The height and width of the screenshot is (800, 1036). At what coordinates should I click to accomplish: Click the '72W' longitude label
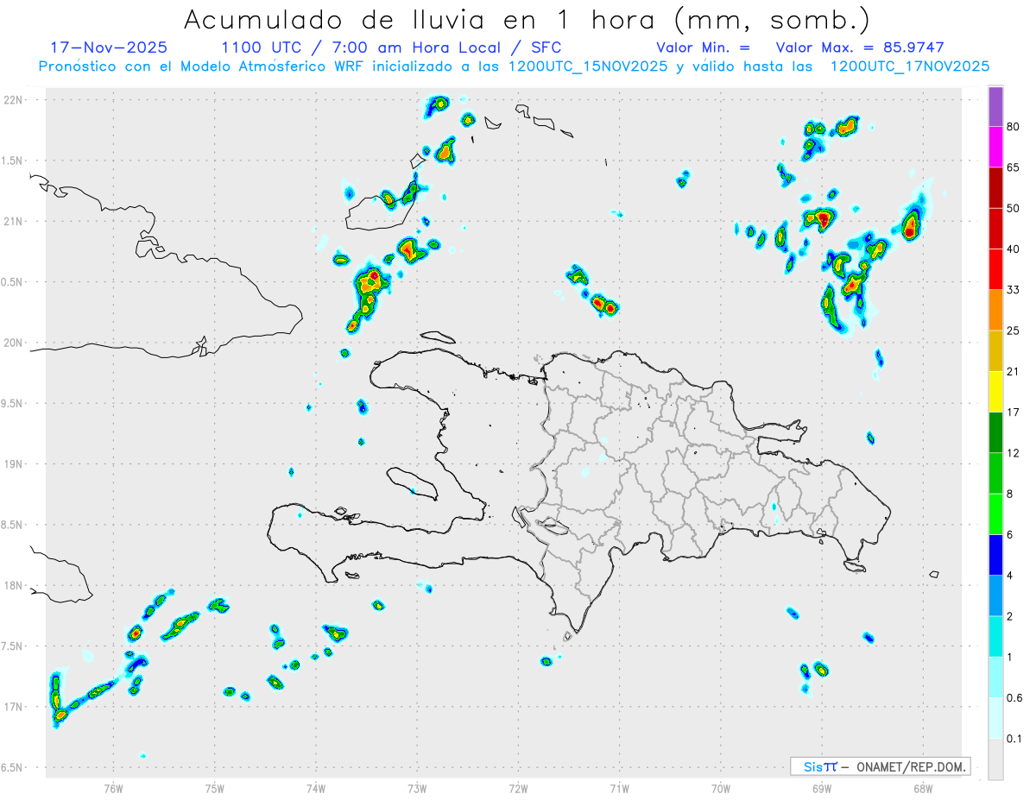[x=518, y=788]
